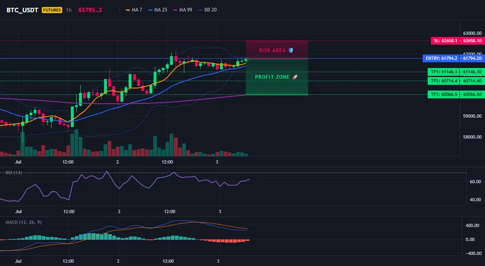The image size is (485, 266).
Task: Click the Jul date label under RSI pane
Action: (18, 211)
